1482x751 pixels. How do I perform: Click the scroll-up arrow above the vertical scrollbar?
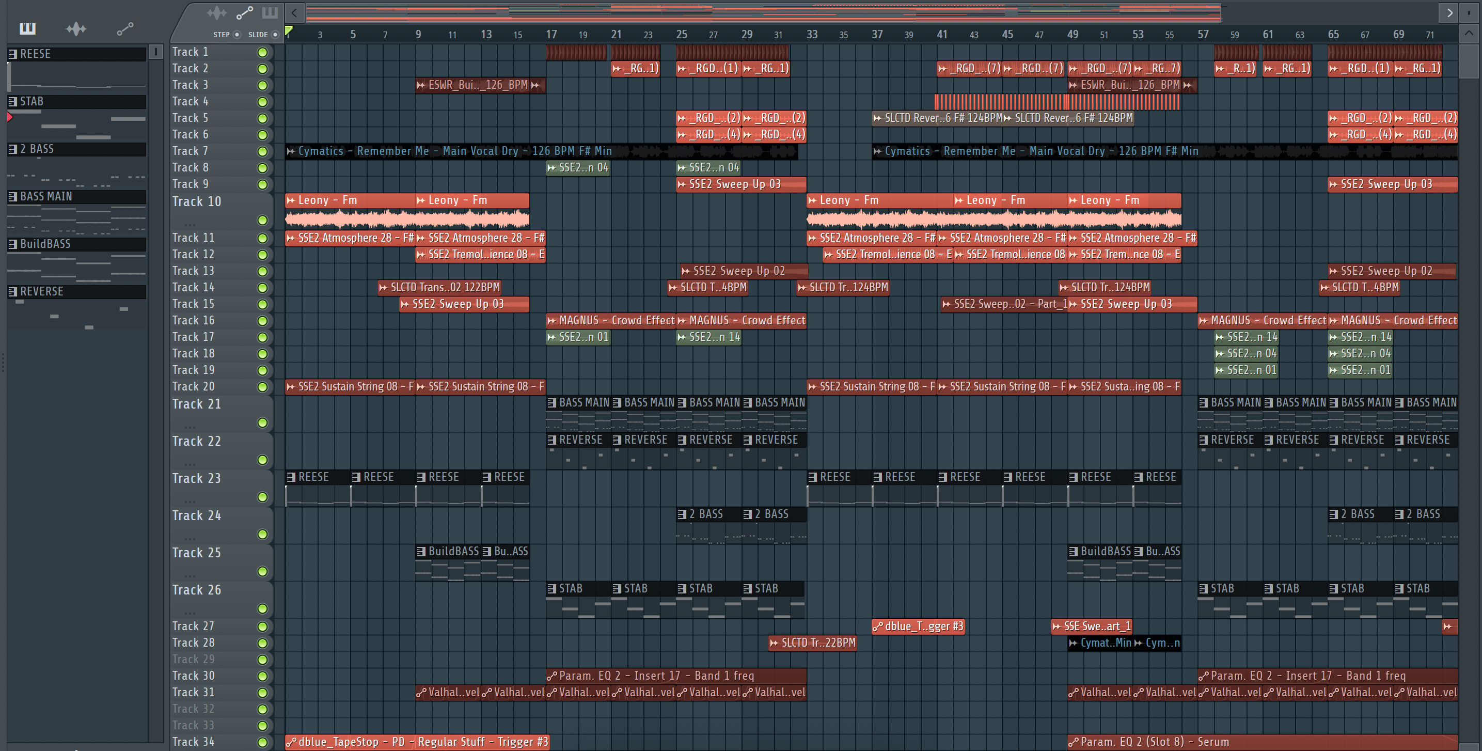pyautogui.click(x=1469, y=34)
